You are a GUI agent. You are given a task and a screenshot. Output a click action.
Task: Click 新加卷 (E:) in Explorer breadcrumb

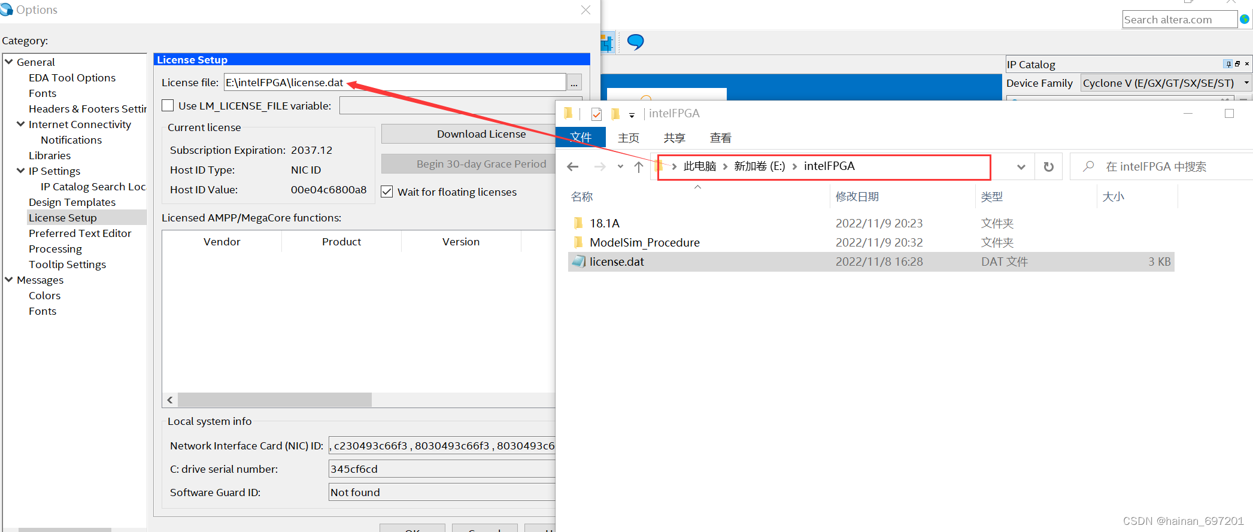coord(760,166)
